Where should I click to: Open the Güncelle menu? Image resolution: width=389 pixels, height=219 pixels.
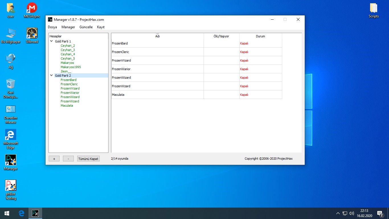(x=86, y=27)
